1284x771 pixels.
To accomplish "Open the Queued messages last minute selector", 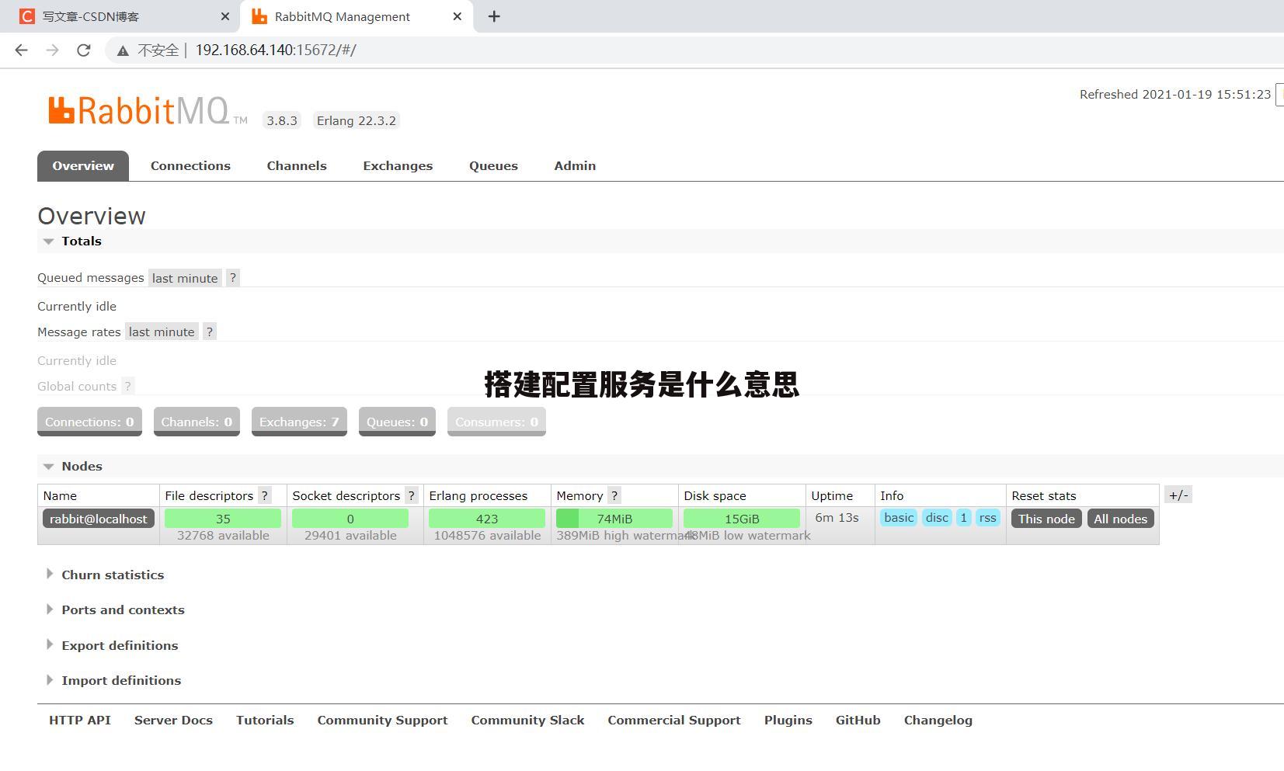I will coord(184,277).
